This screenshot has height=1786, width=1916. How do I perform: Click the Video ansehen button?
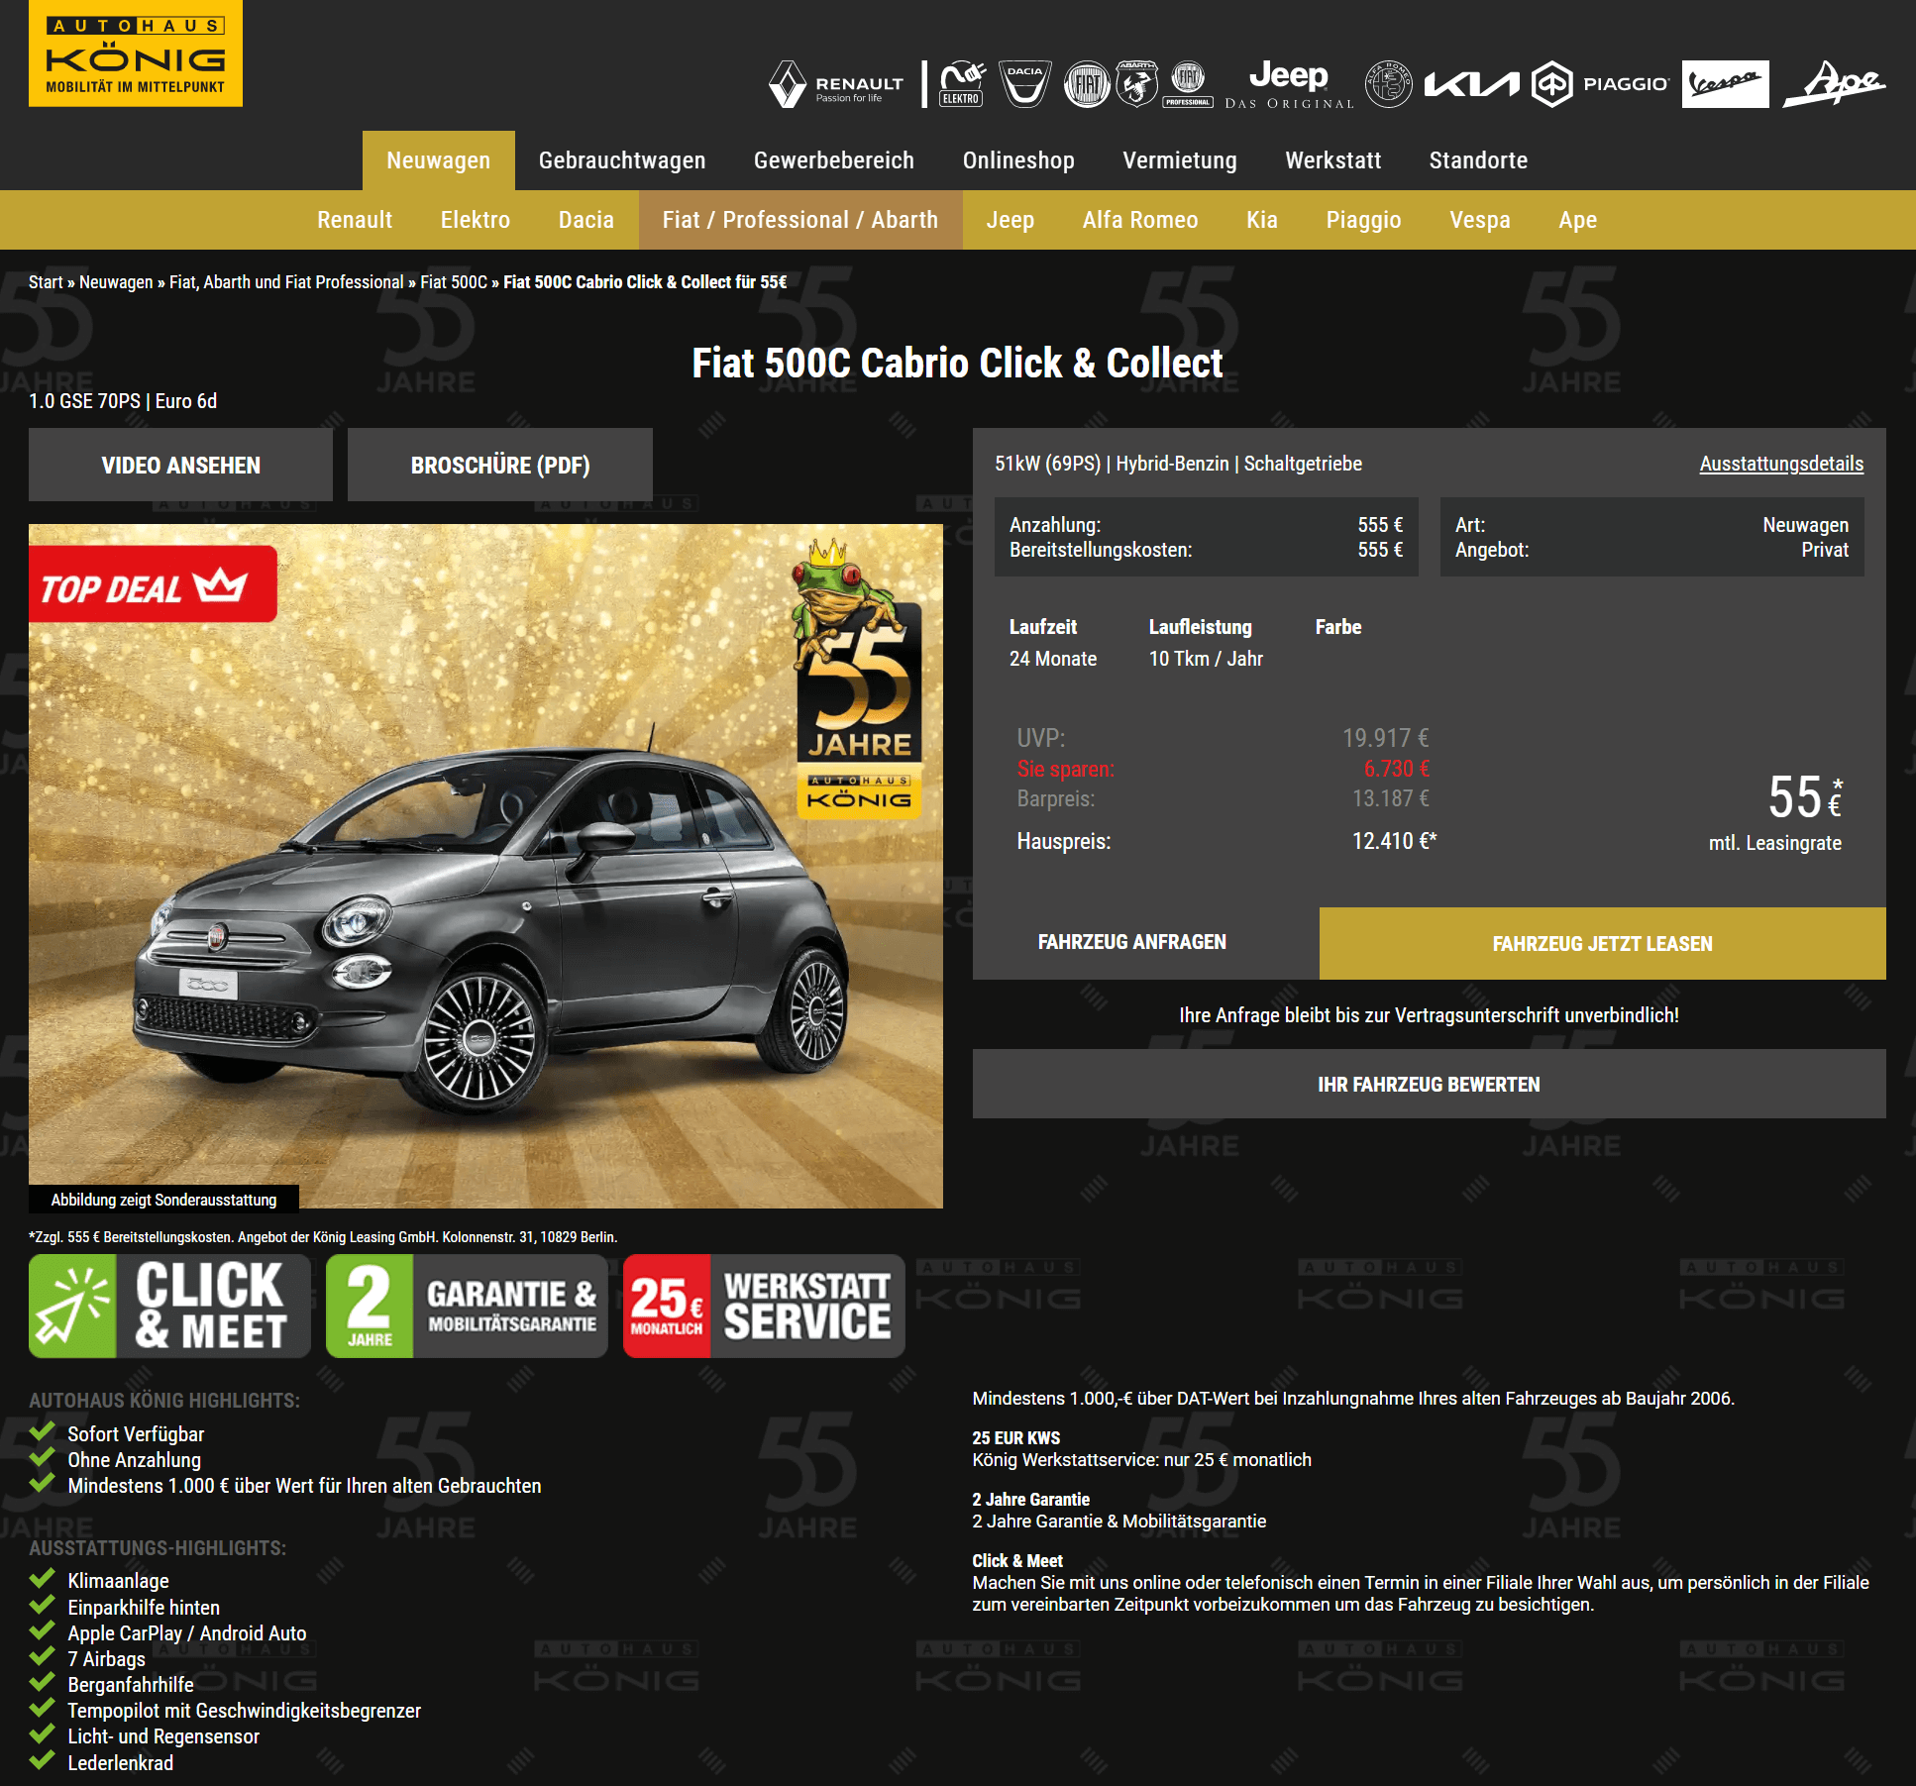point(181,465)
